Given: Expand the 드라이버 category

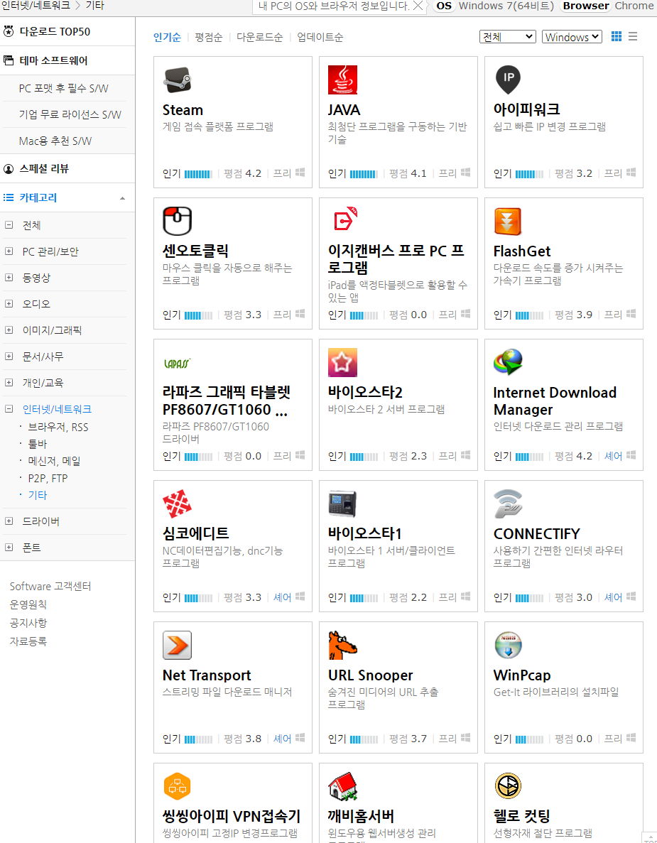Looking at the screenshot, I should pyautogui.click(x=9, y=521).
